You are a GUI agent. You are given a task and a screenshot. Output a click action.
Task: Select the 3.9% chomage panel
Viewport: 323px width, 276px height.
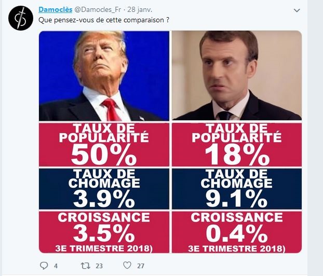pos(104,187)
